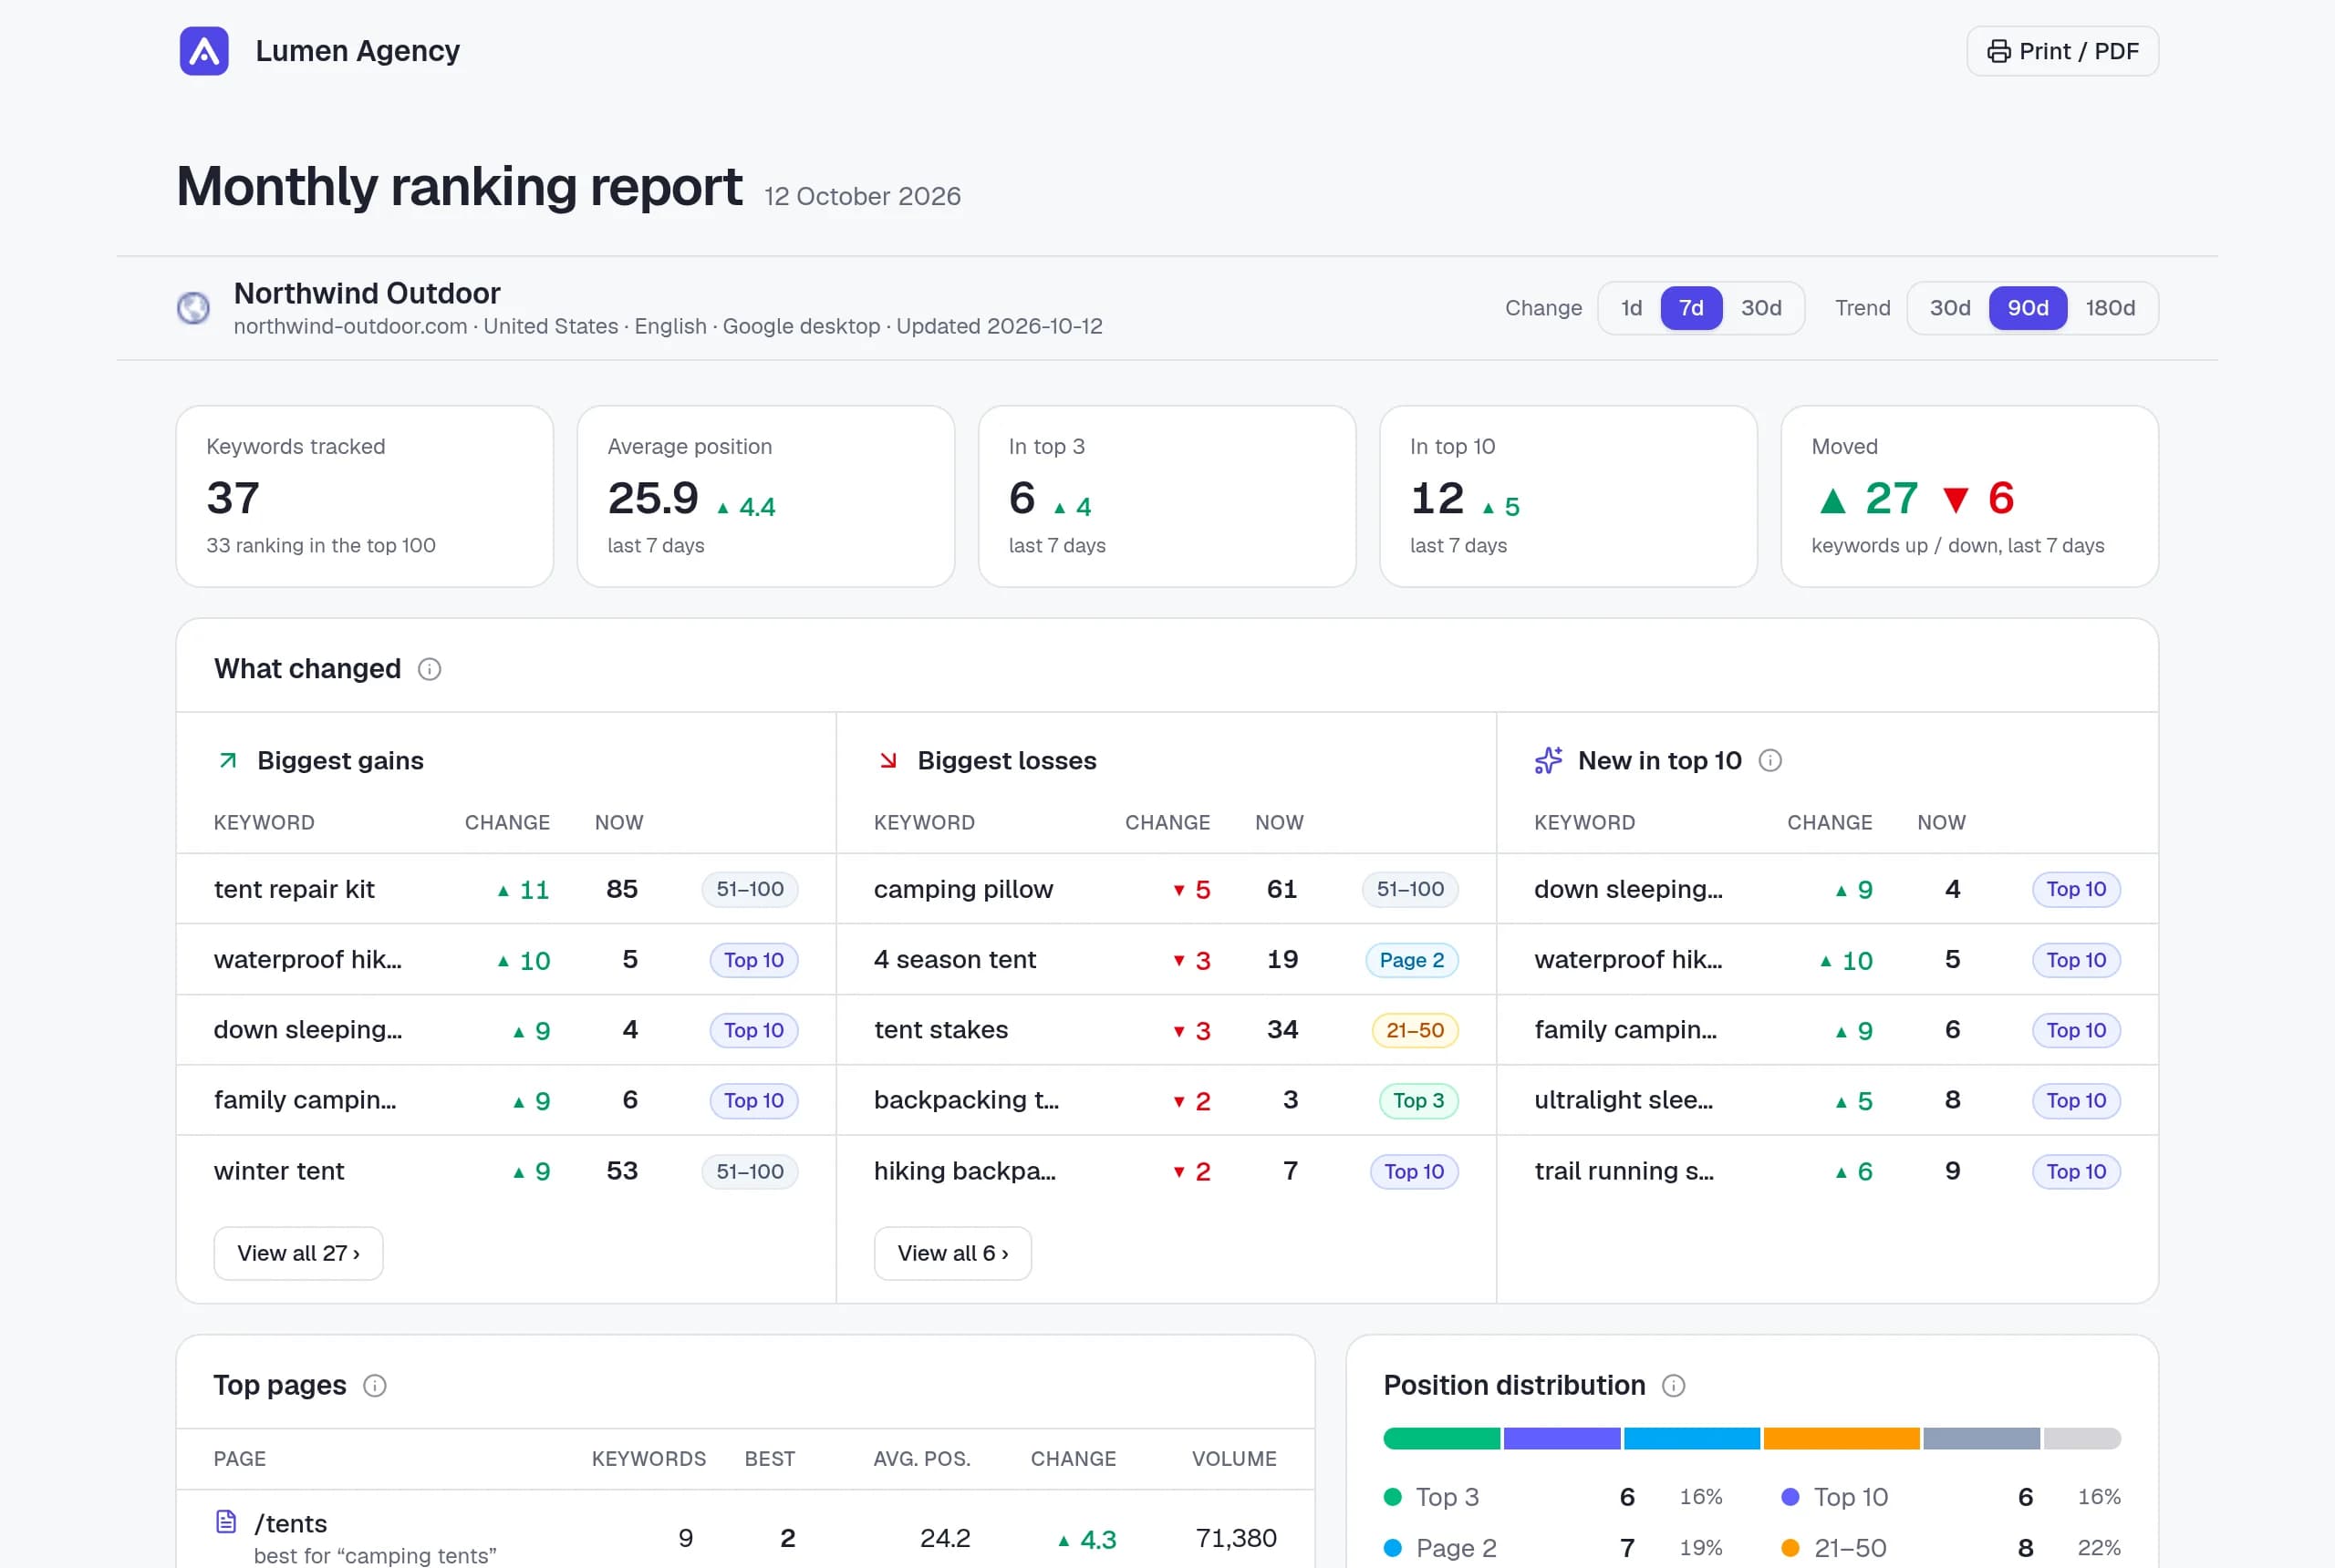Screen dimensions: 2335x1568
Task: Click the Average position summary card
Action: coord(765,496)
